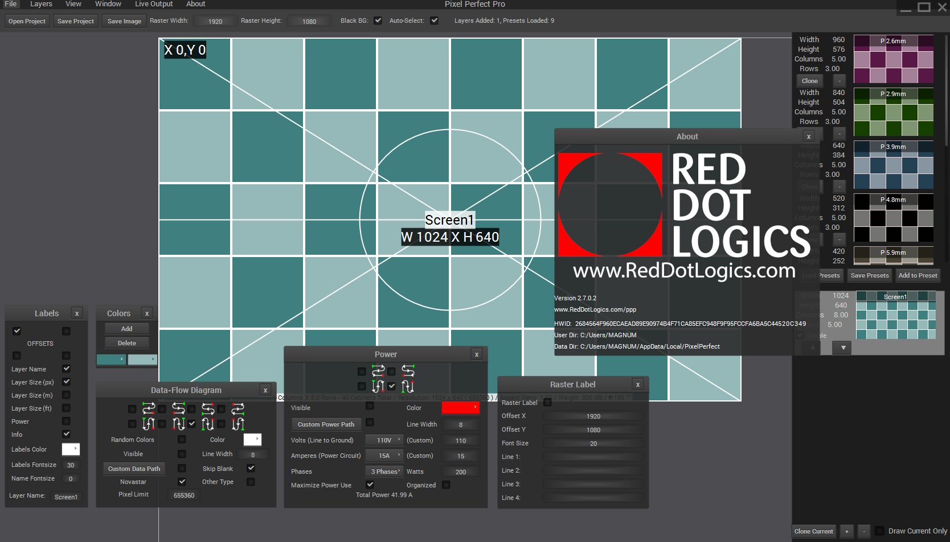Open the www.RedDotLogics.com/ppp link
950x542 pixels.
595,309
